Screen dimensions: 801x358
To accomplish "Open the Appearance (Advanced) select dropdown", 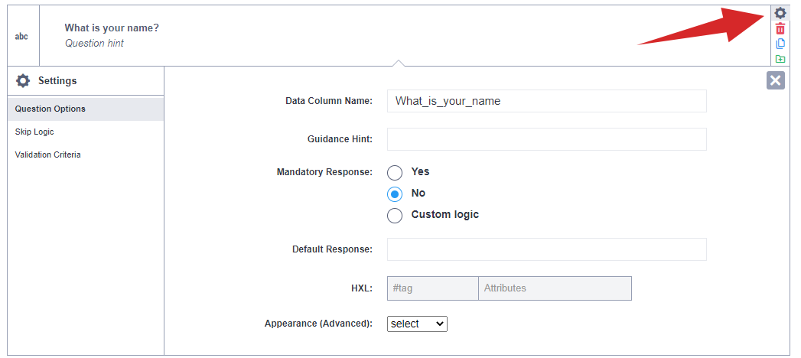I will click(417, 324).
